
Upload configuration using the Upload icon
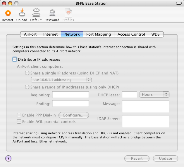coord(22,12)
